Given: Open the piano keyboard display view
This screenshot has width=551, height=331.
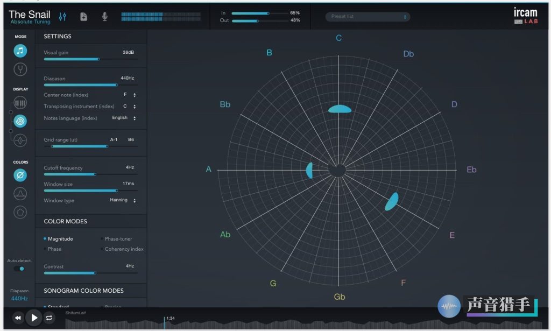Looking at the screenshot, I should [20, 102].
